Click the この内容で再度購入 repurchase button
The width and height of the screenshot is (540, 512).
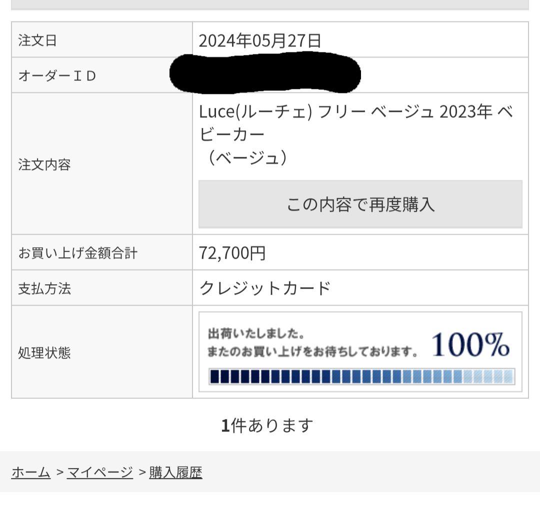[x=360, y=204]
